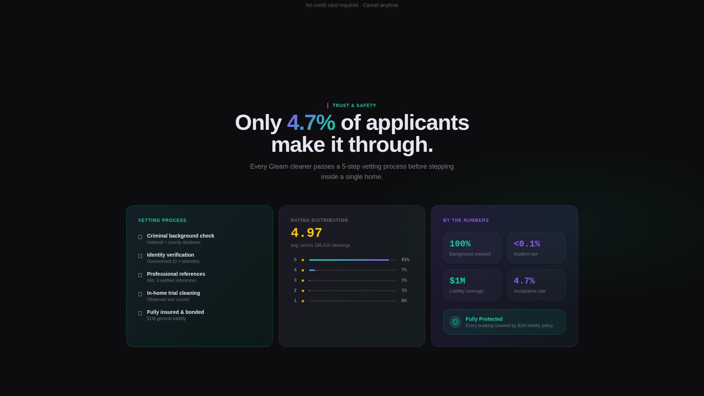The image size is (704, 396).
Task: Click the star icon beside the 3-star rating
Action: point(303,280)
